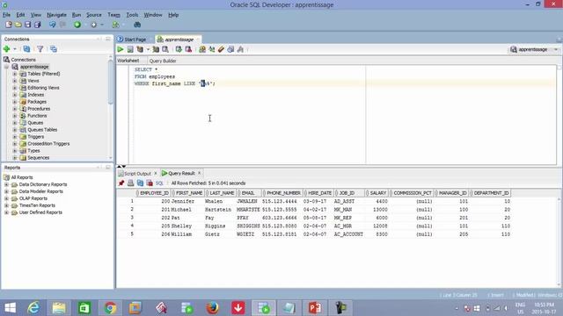The image size is (563, 316).
Task: Open the apprentissage connection dropdown
Action: 555,49
